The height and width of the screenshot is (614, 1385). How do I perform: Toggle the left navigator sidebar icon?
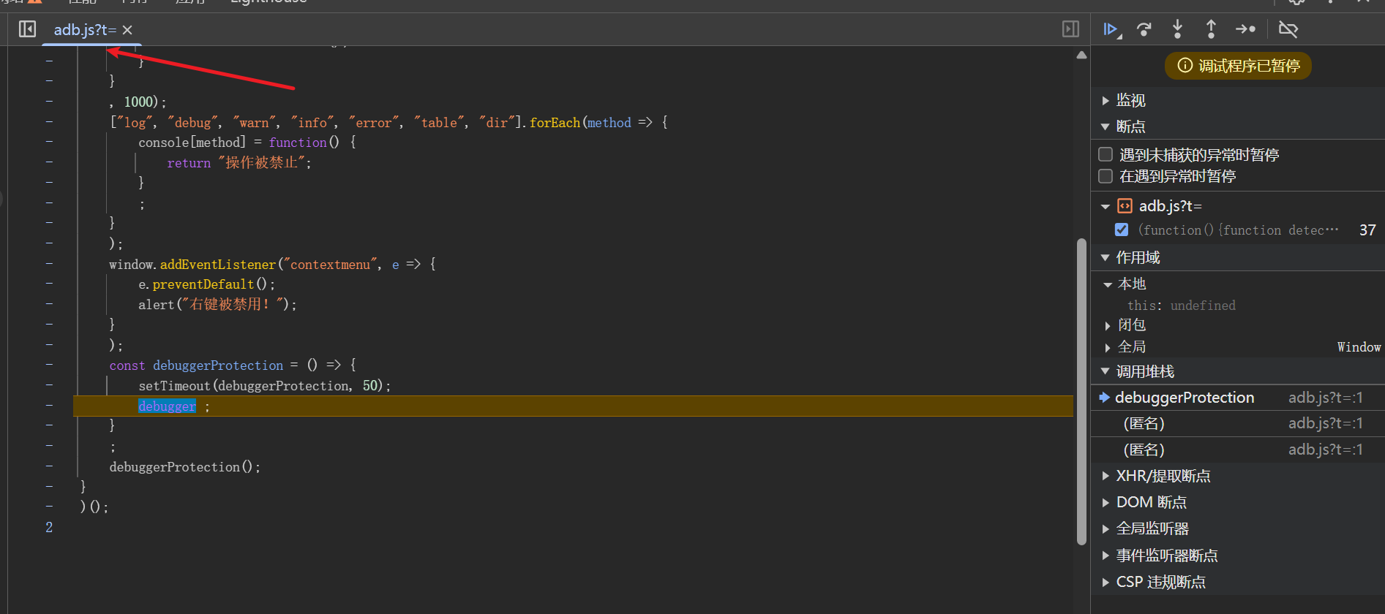point(27,29)
